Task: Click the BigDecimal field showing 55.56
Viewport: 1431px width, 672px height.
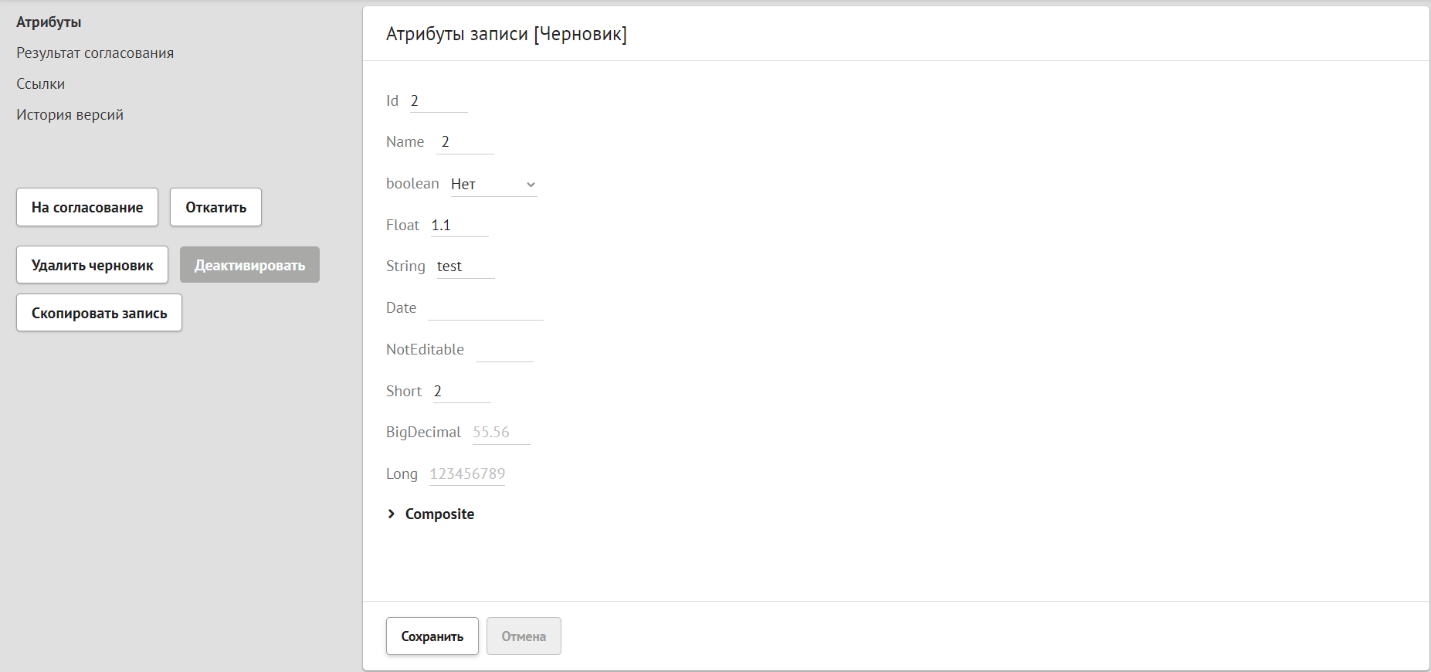Action: (x=500, y=433)
